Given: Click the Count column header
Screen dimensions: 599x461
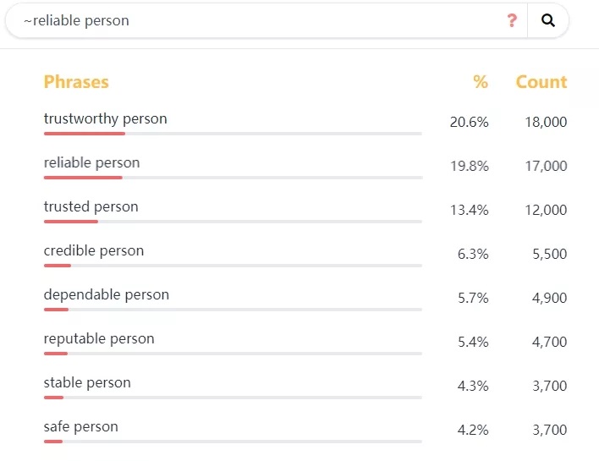Looking at the screenshot, I should tap(541, 82).
